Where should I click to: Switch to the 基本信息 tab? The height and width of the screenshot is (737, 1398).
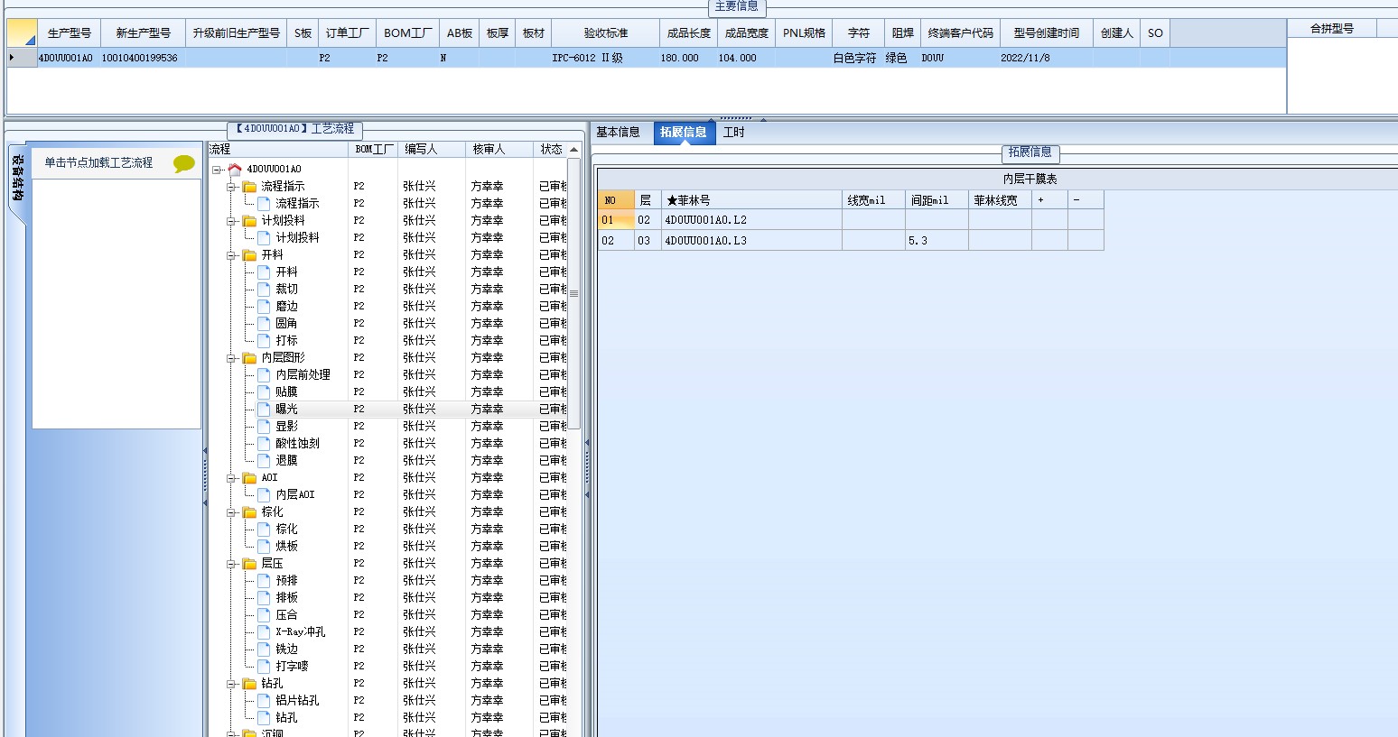[x=618, y=133]
